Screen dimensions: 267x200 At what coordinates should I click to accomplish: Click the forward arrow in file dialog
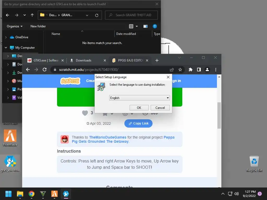tap(16, 15)
